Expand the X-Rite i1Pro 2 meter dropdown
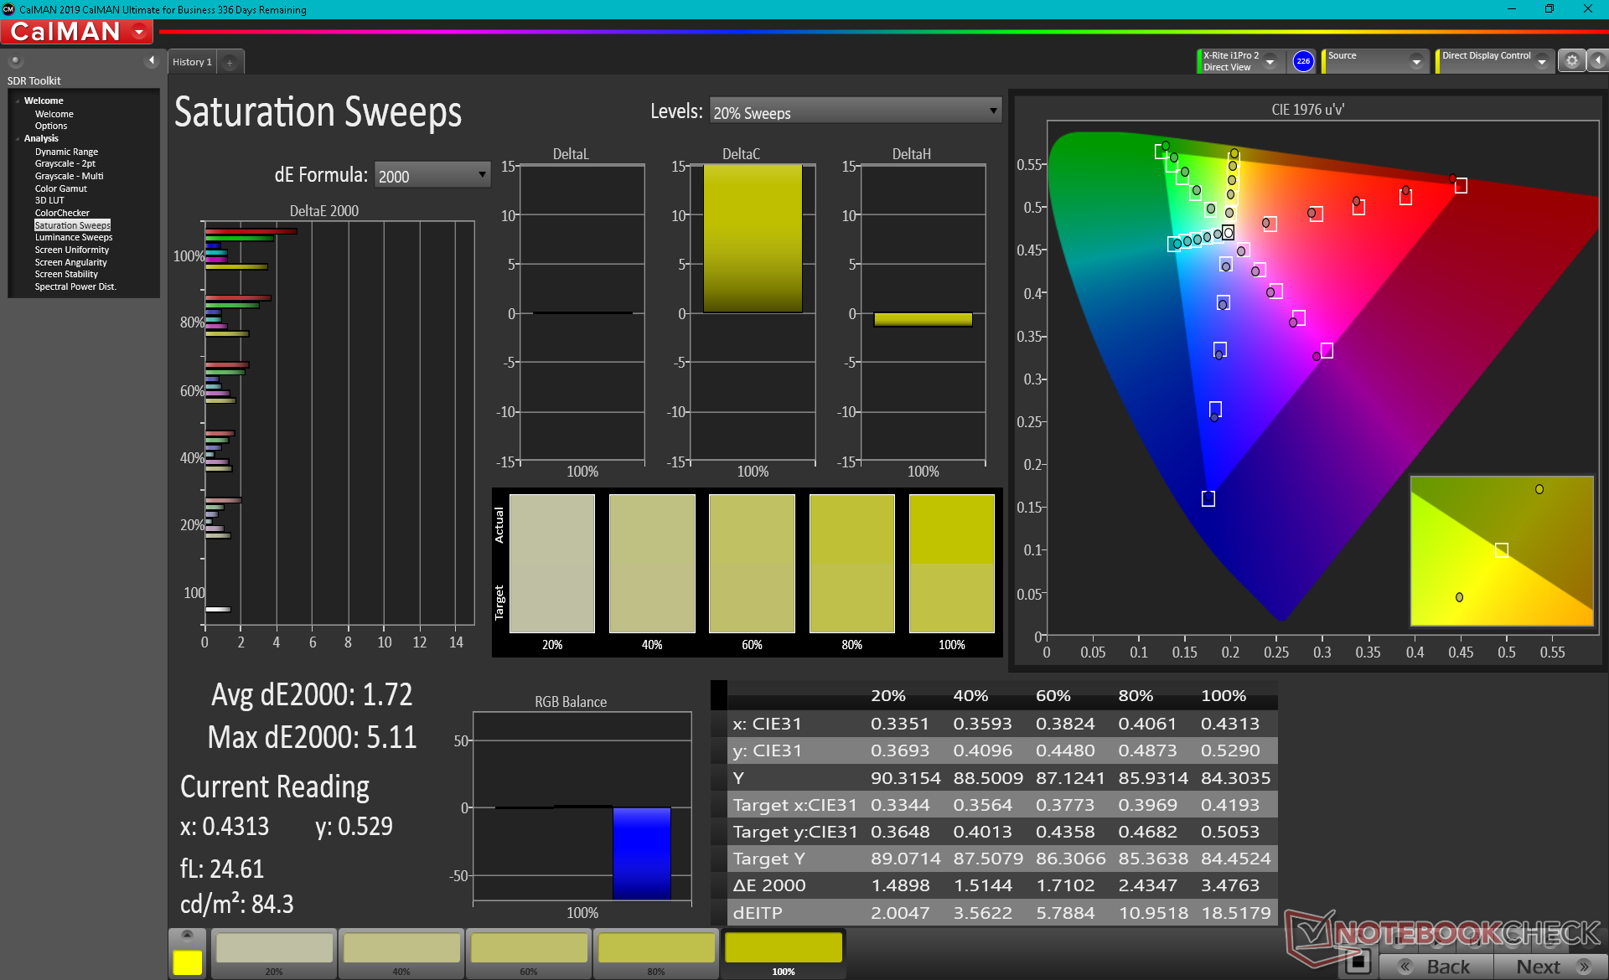The width and height of the screenshot is (1609, 980). coord(1270,62)
